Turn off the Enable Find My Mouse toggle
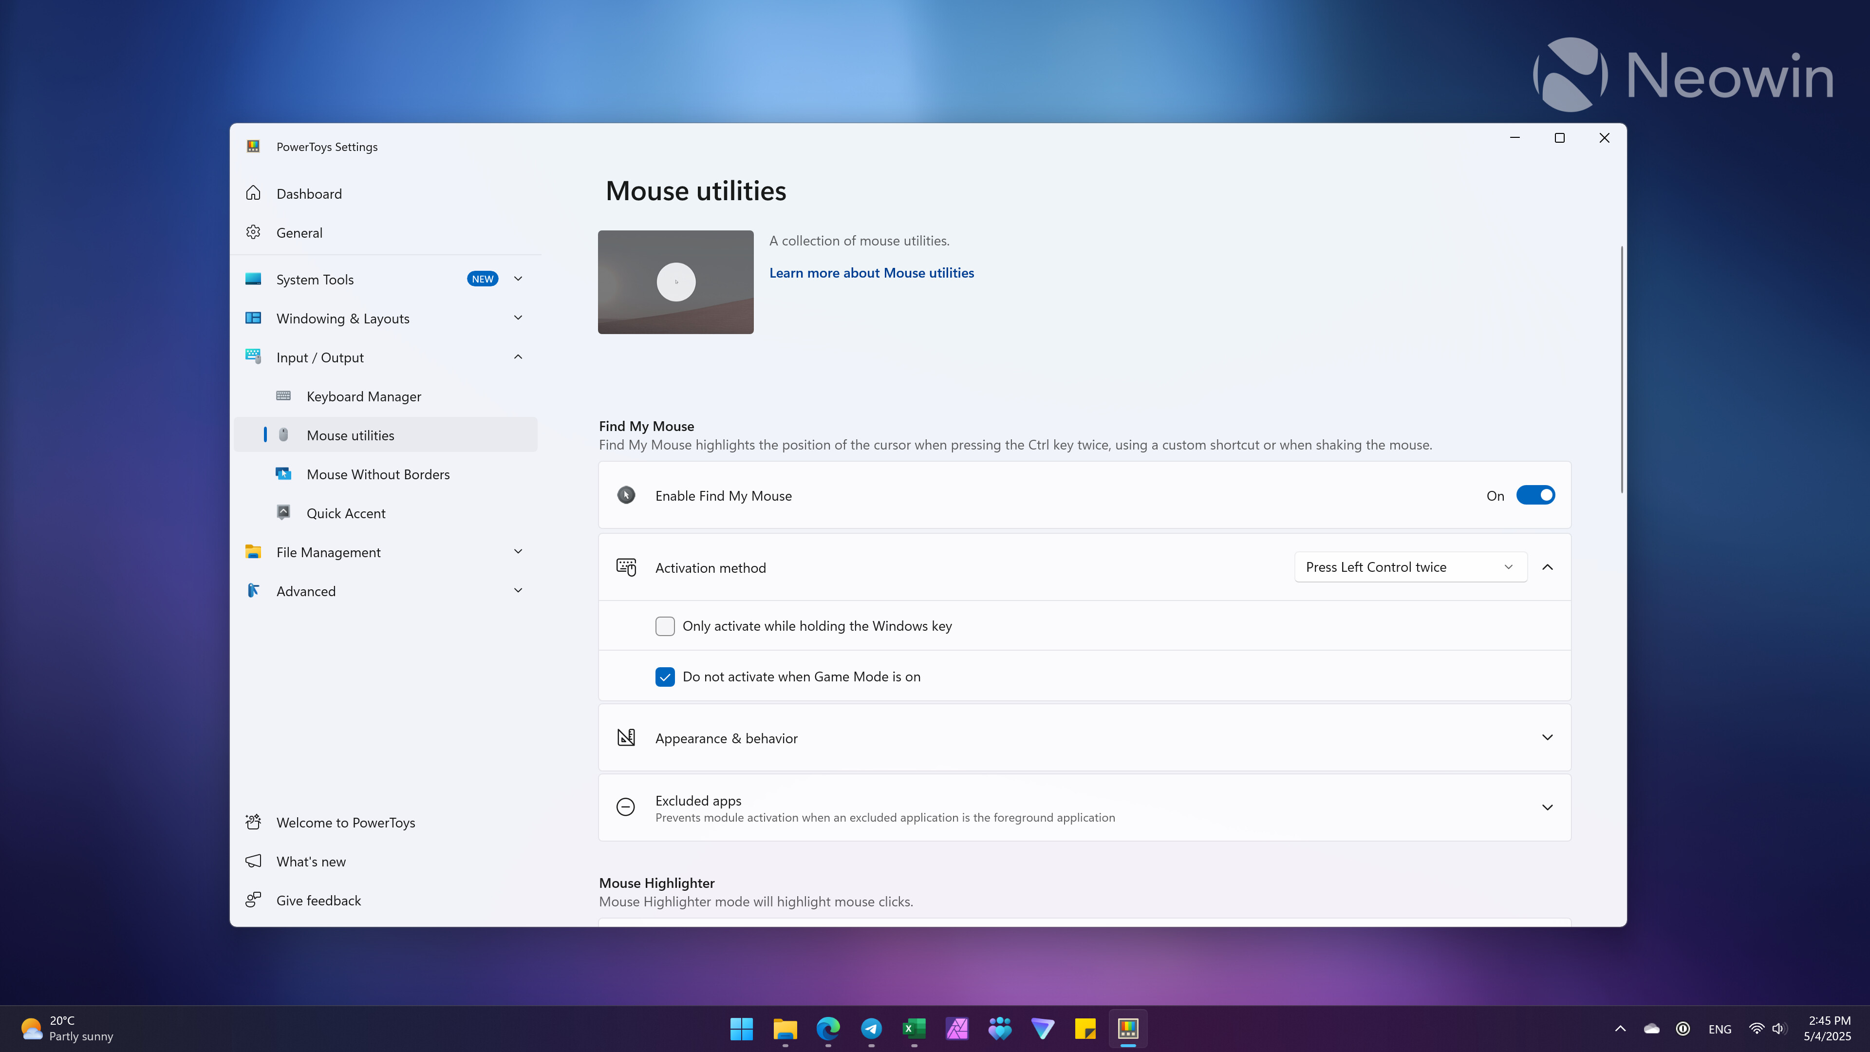The width and height of the screenshot is (1870, 1052). (x=1535, y=495)
